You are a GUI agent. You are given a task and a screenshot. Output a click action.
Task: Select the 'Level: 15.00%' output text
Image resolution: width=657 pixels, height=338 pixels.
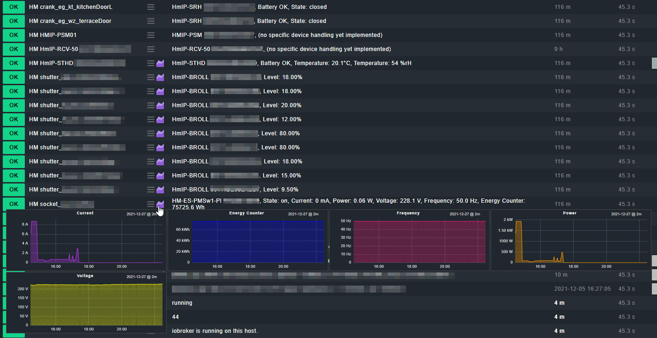click(x=282, y=176)
